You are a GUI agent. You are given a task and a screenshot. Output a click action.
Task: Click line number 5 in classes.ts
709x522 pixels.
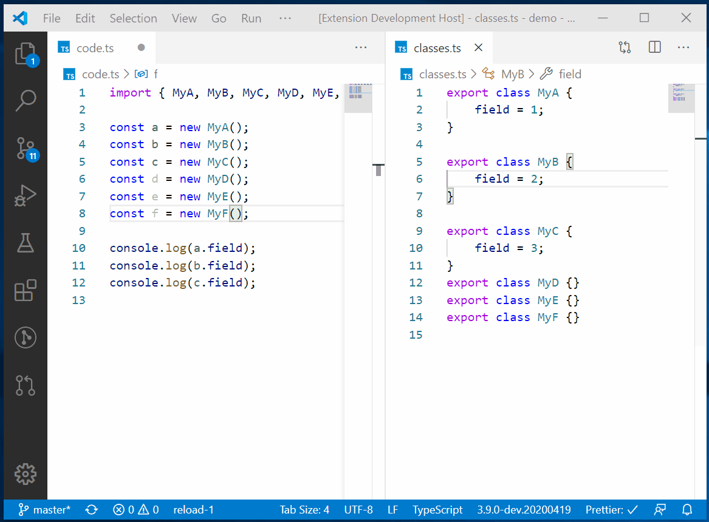point(419,161)
